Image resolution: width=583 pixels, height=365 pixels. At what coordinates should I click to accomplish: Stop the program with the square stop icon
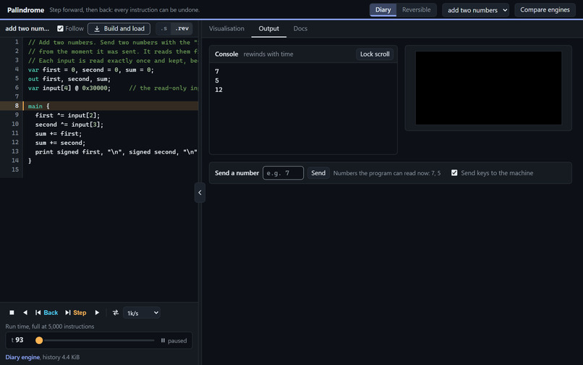[x=12, y=312]
